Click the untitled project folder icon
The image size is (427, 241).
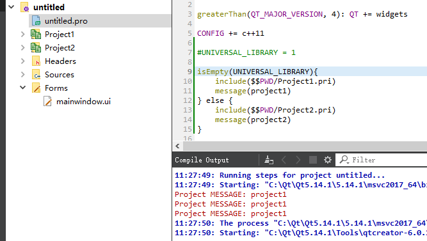[x=25, y=7]
